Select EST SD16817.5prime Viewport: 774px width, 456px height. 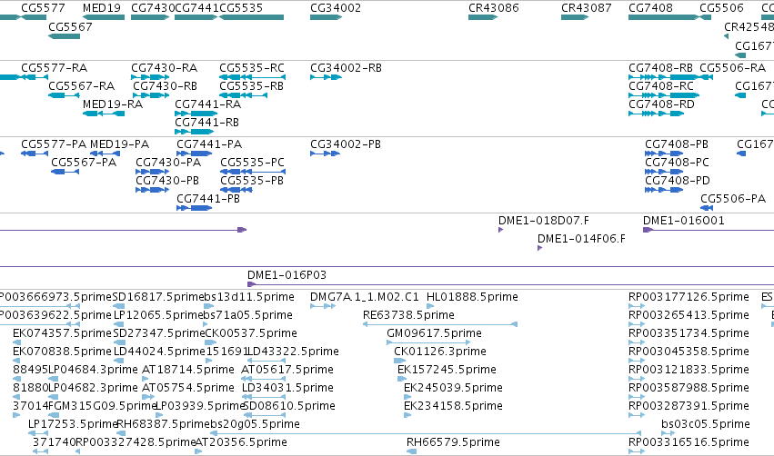click(x=119, y=306)
